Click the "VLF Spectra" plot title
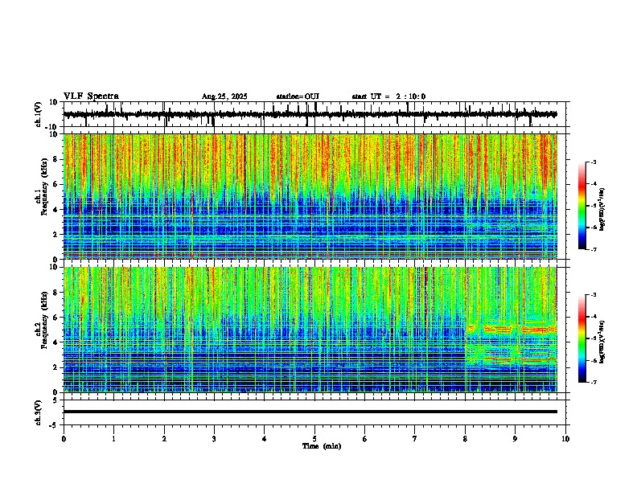 (x=91, y=96)
